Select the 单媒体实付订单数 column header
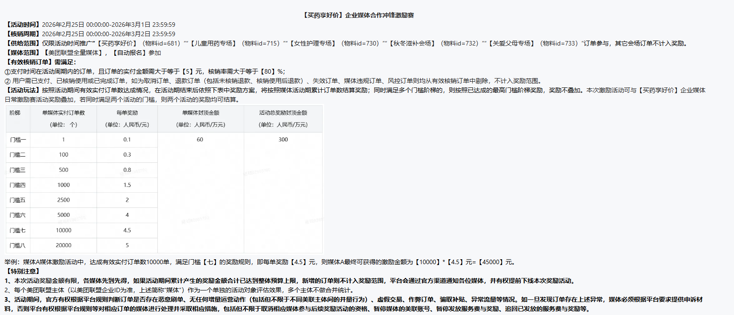This screenshot has width=734, height=315. click(63, 113)
